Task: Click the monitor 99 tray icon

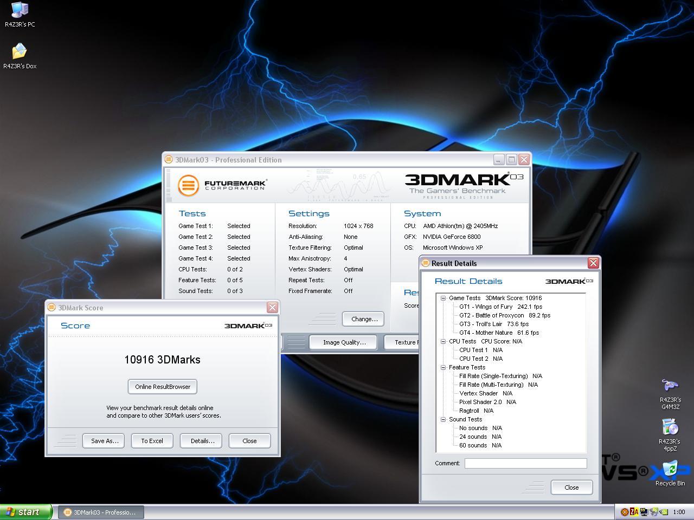Action: point(644,512)
